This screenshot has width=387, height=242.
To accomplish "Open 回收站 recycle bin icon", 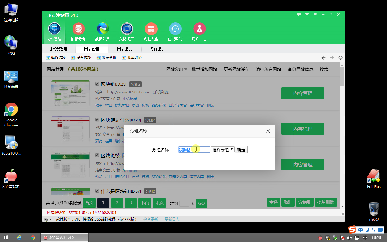I will tap(374, 212).
